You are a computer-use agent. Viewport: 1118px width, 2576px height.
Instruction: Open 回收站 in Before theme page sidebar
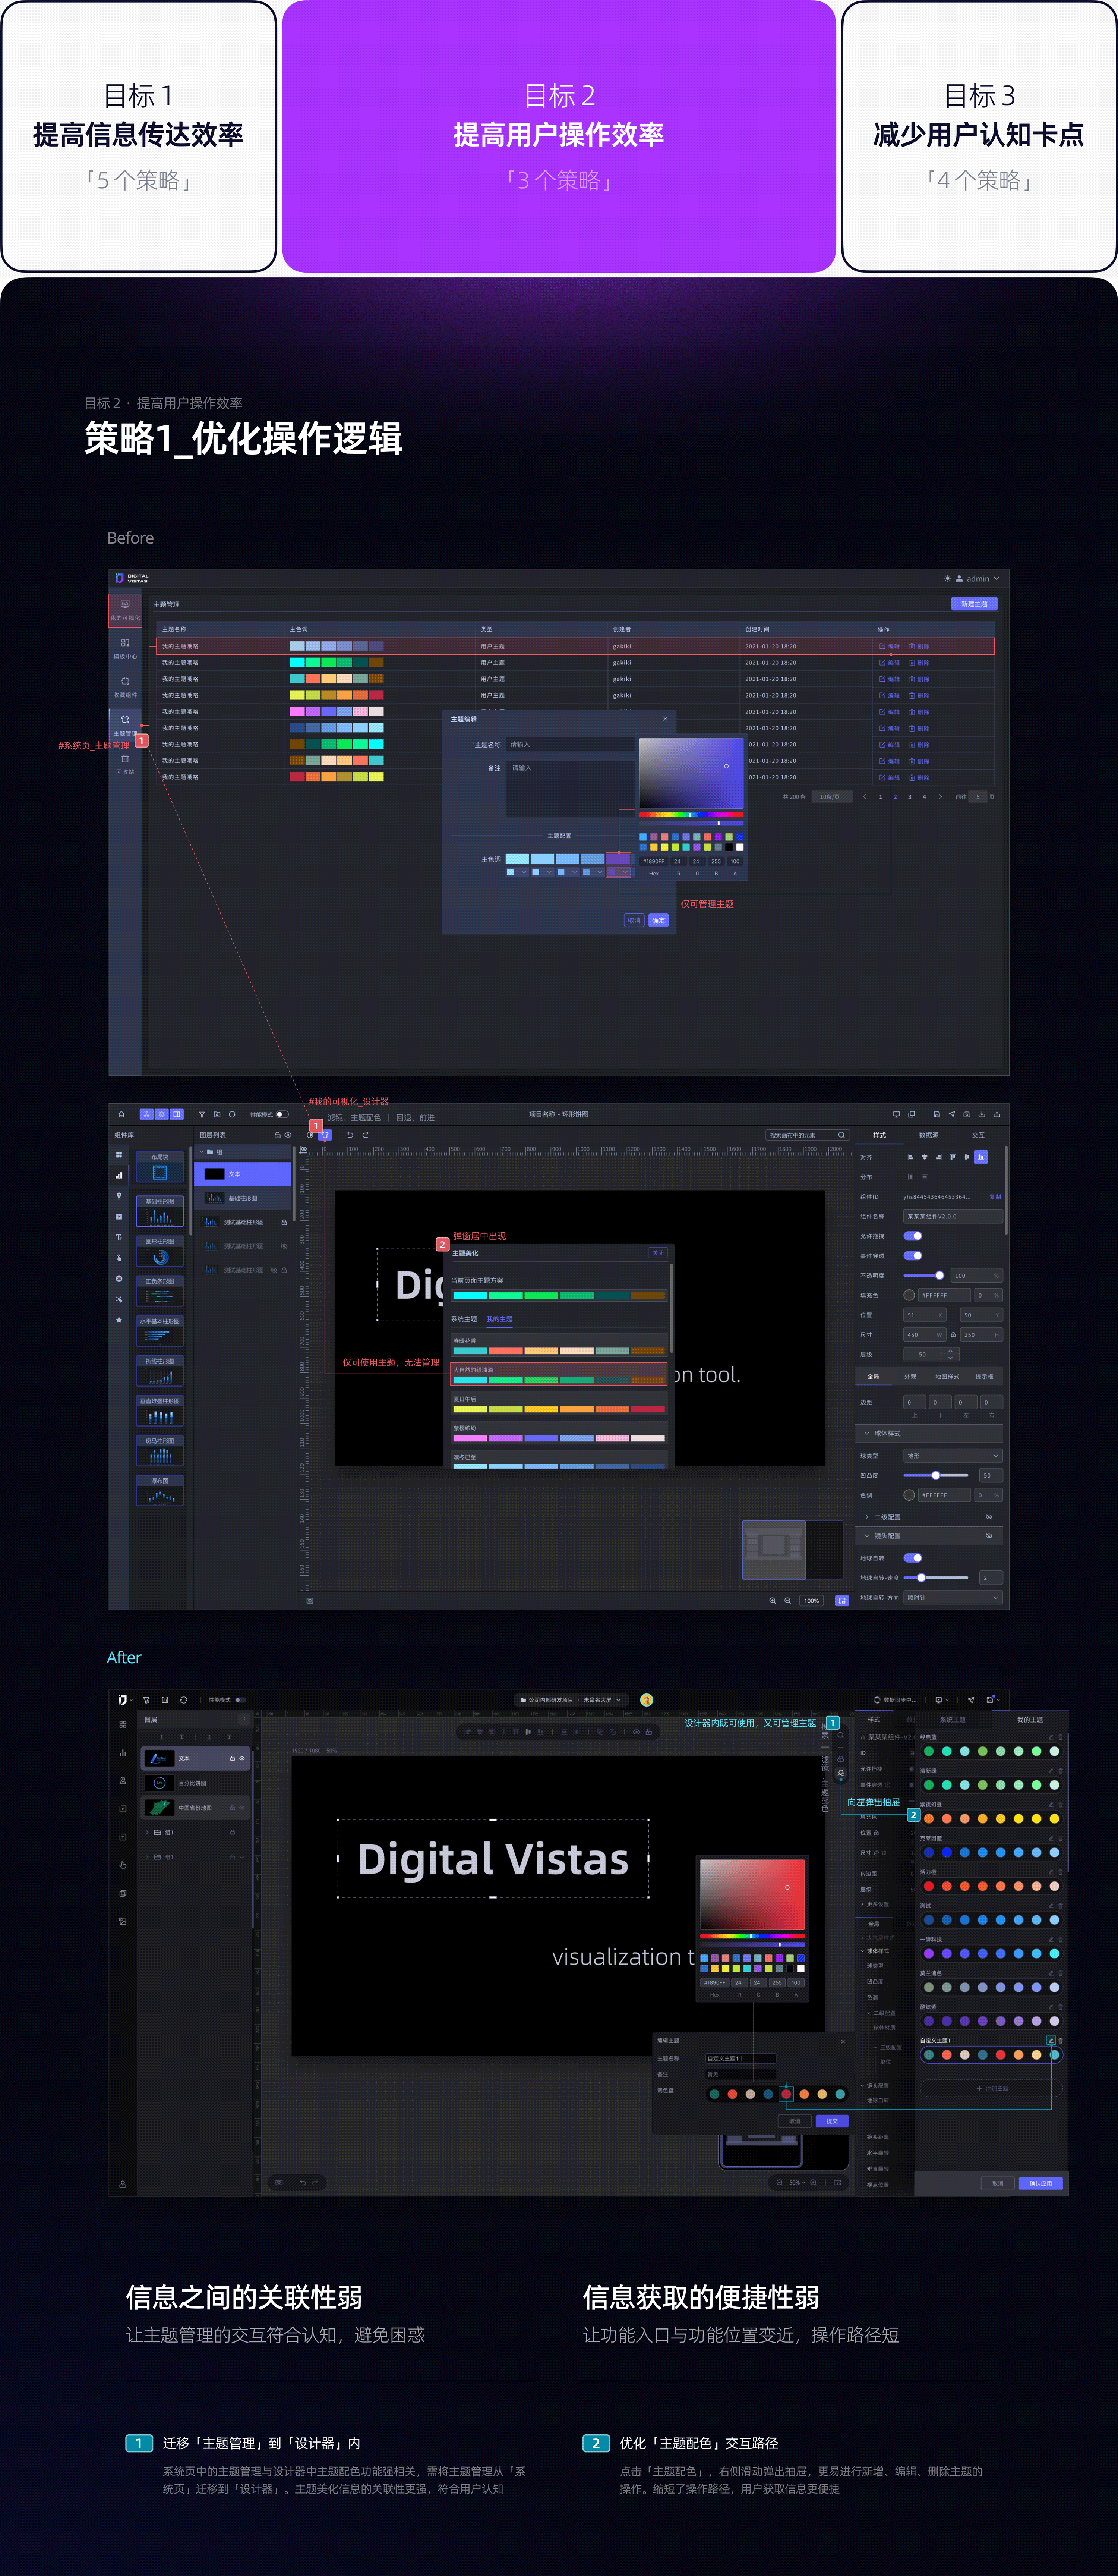pos(125,764)
